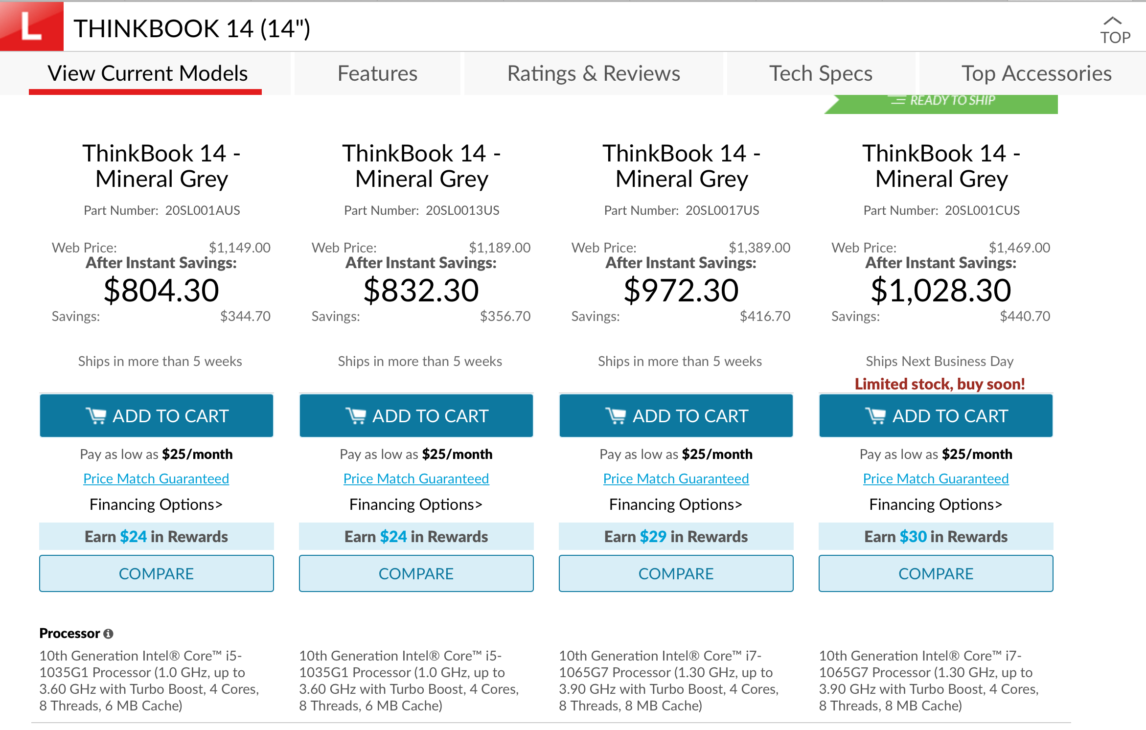Click the cart icon for the $832.30 model
This screenshot has width=1146, height=730.
point(356,416)
